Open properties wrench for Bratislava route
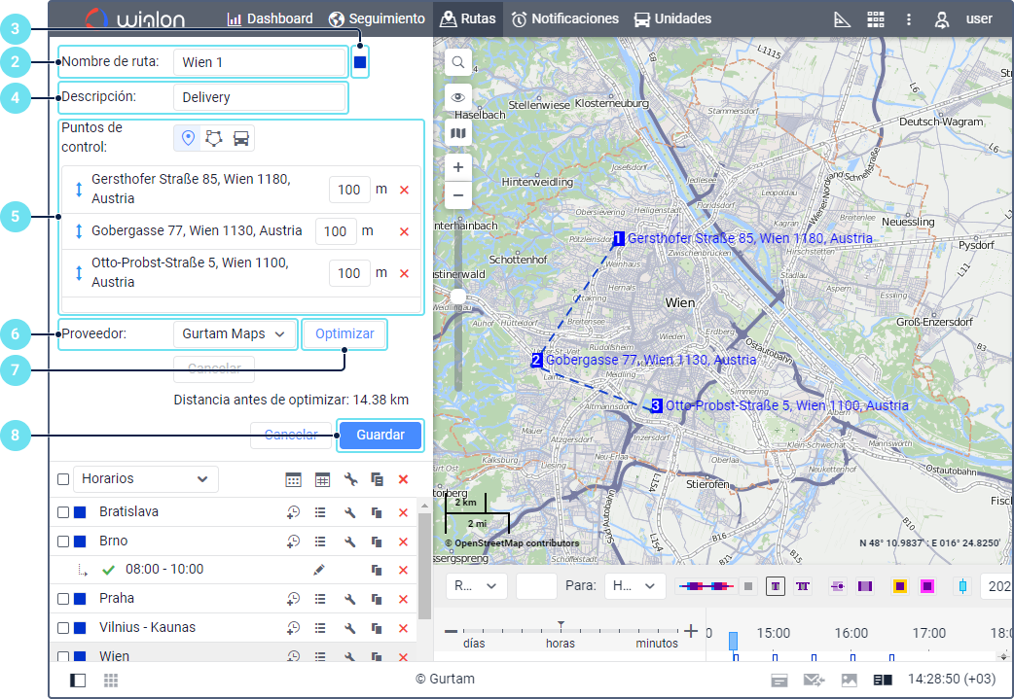The image size is (1014, 699). (x=349, y=512)
